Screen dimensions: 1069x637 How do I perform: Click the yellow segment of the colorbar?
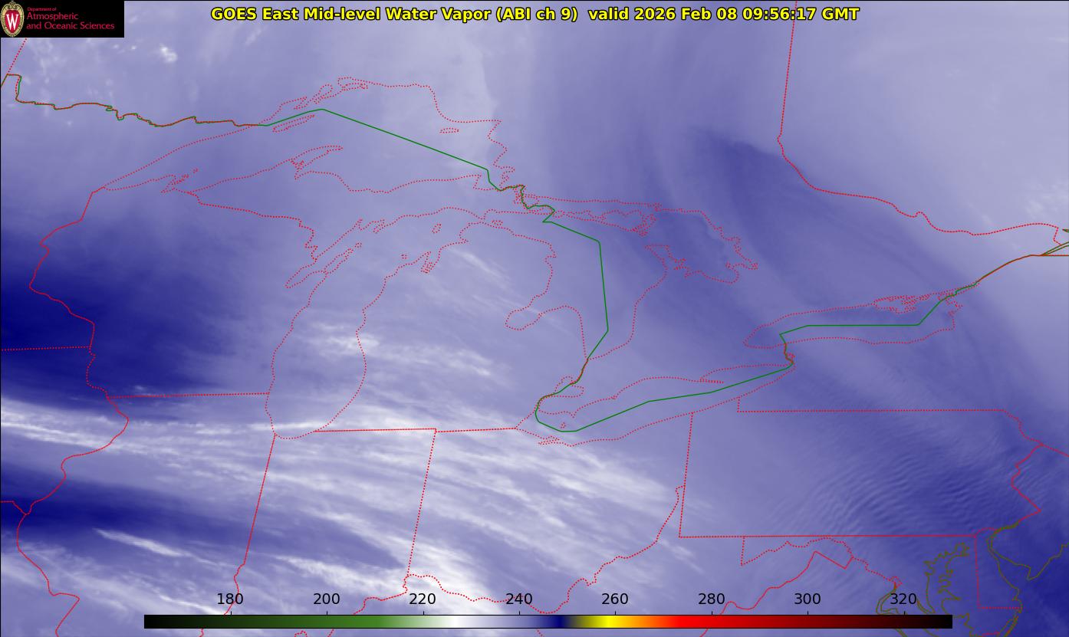(606, 622)
